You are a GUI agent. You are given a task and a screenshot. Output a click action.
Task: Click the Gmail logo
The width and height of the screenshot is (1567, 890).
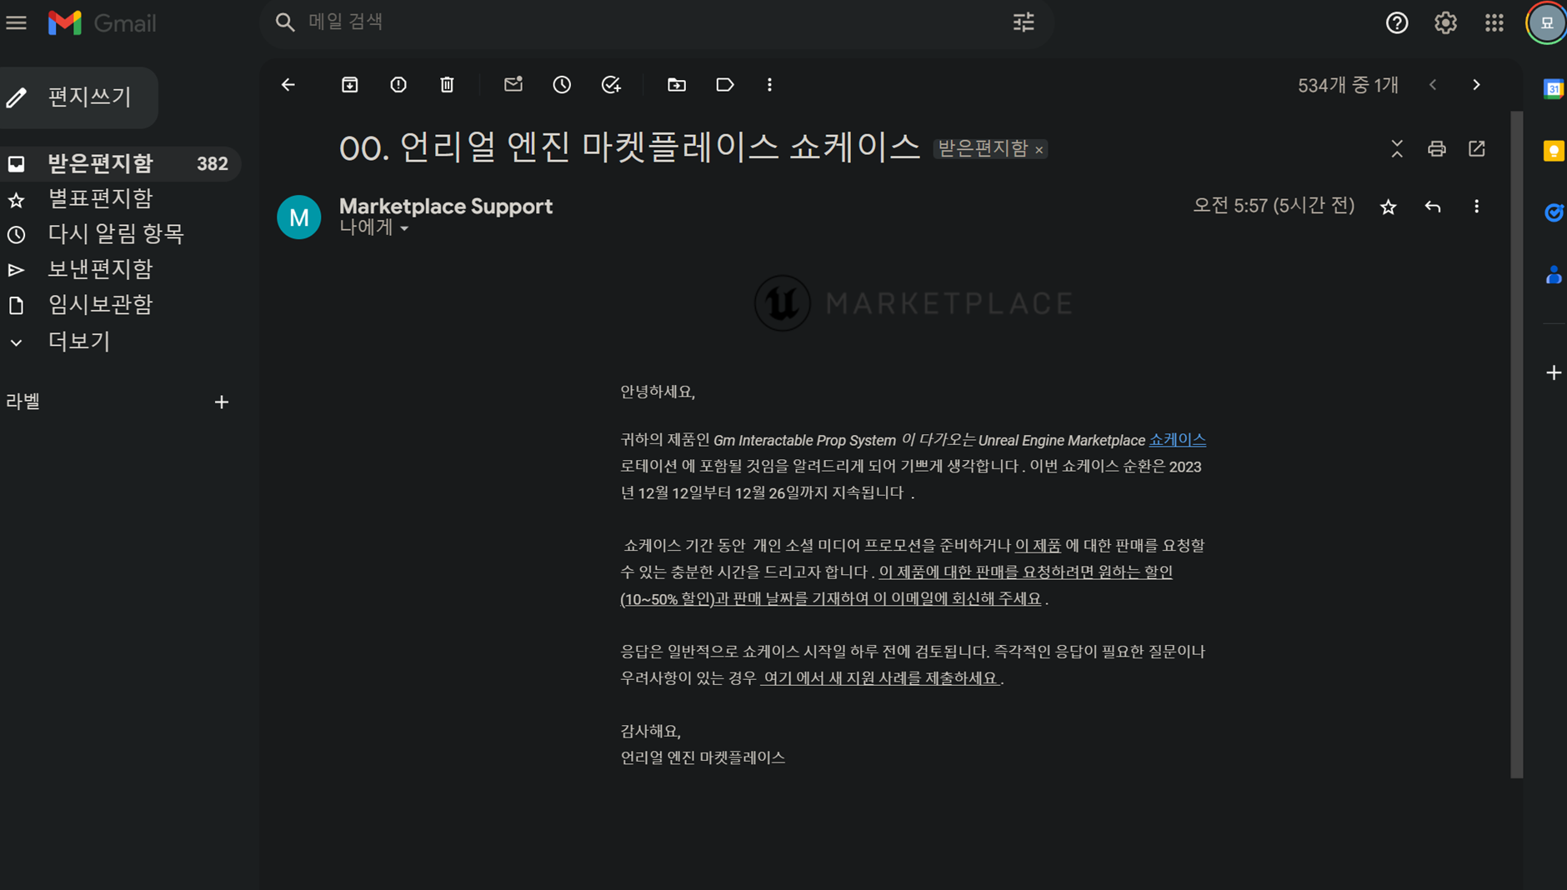[102, 22]
